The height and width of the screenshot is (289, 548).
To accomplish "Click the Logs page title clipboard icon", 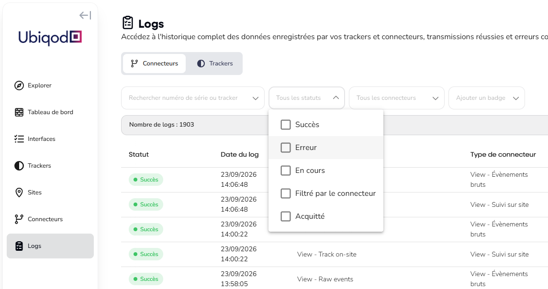I will click(x=128, y=22).
